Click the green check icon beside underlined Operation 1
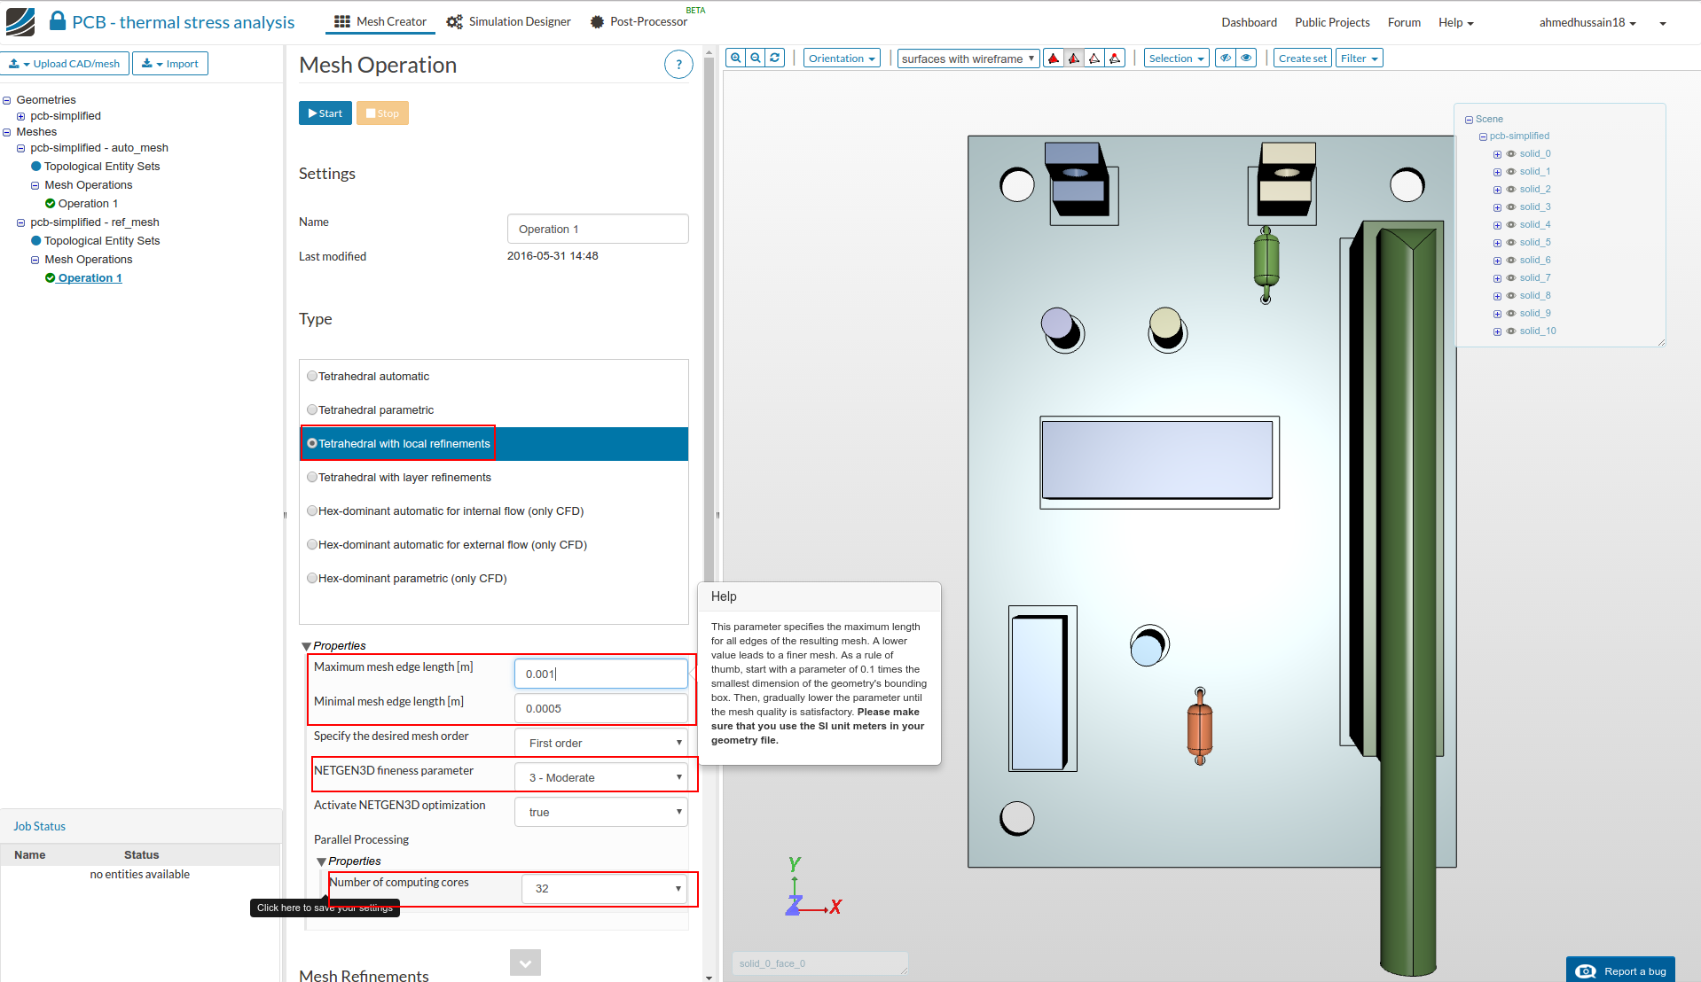Screen dimensions: 1701x982 point(51,278)
